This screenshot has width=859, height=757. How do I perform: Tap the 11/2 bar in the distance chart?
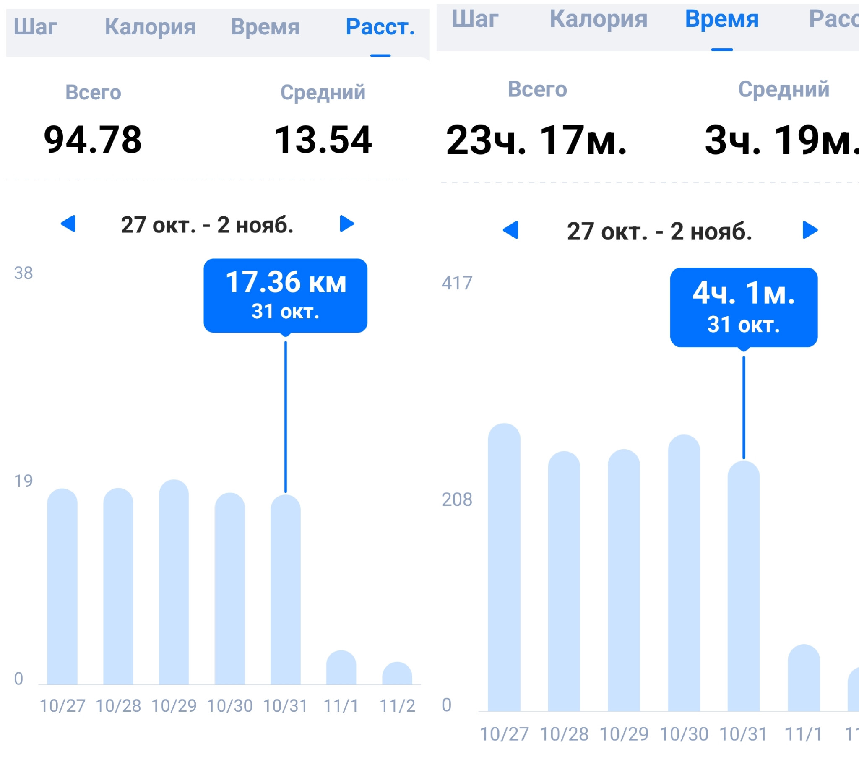click(397, 674)
